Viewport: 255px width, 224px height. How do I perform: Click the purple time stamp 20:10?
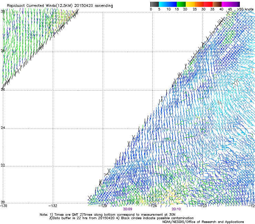click(176, 209)
